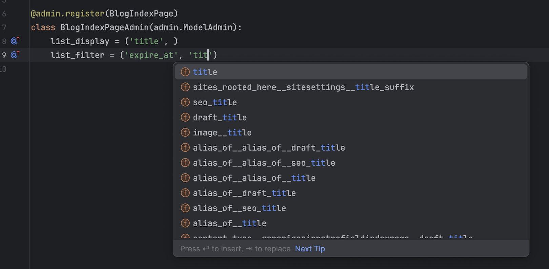The height and width of the screenshot is (269, 549).
Task: Click the field icon next to alias_of__seo_title
Action: point(185,208)
